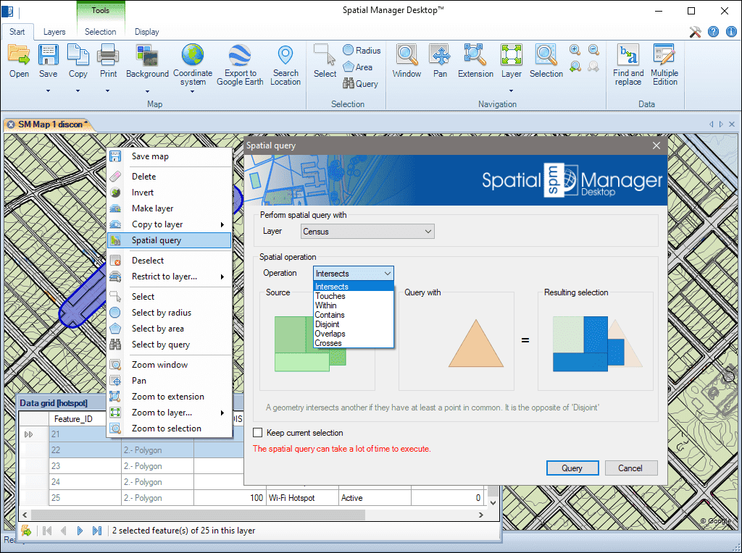This screenshot has height=553, width=742.
Task: Open the Search Location pin icon
Action: [285, 55]
